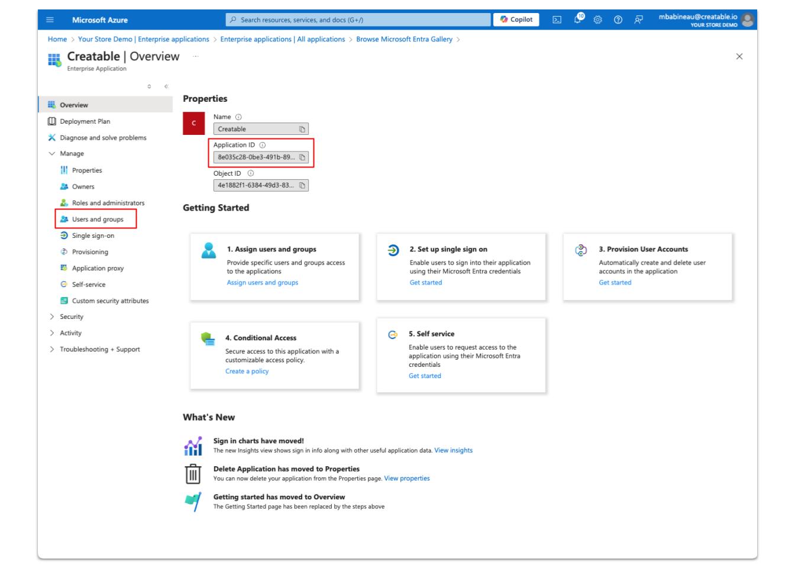Click the Copilot button
795x568 pixels.
516,20
